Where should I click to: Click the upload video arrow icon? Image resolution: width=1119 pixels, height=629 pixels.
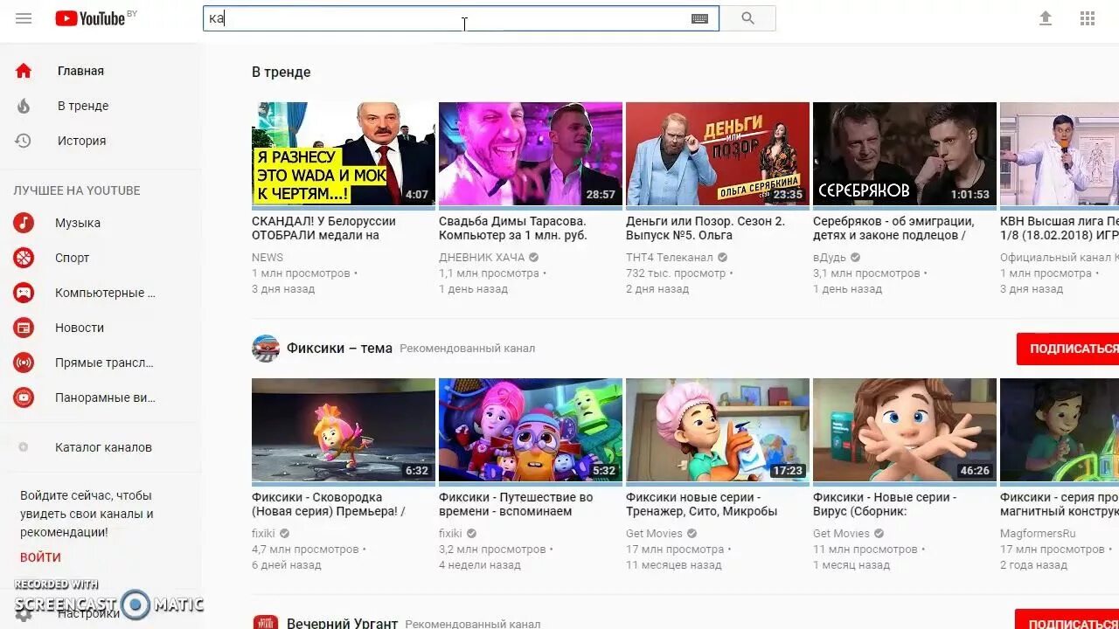pos(1046,18)
